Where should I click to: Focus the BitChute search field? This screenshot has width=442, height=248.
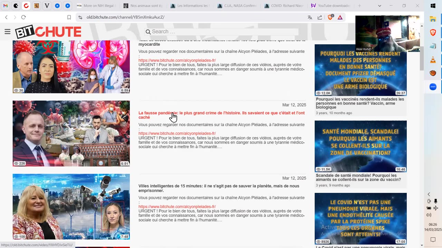point(225,32)
